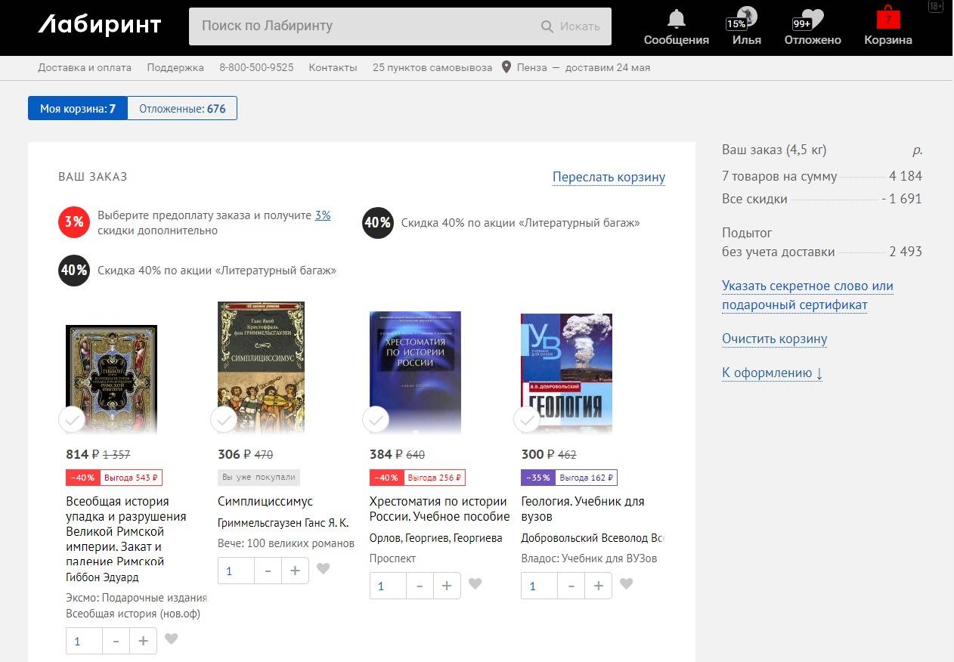Viewport: 954px width, 662px height.
Task: Open Хрестоматия по истории России title link
Action: coord(440,509)
